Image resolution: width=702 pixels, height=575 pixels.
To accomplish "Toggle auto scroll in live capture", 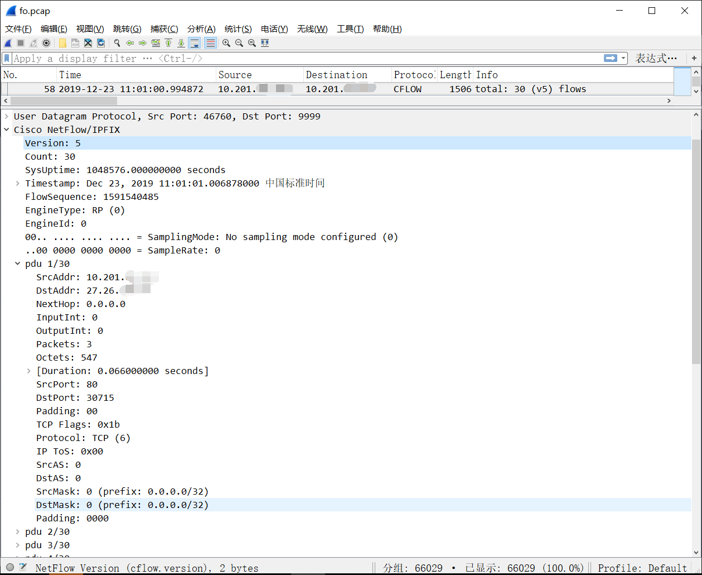I will (x=195, y=43).
